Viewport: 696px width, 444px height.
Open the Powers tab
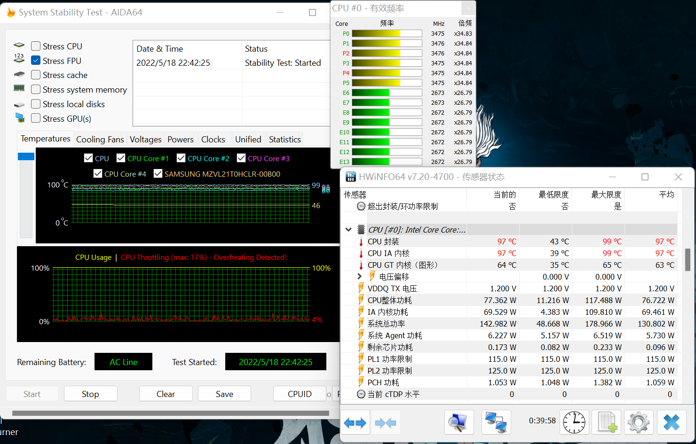coord(181,140)
